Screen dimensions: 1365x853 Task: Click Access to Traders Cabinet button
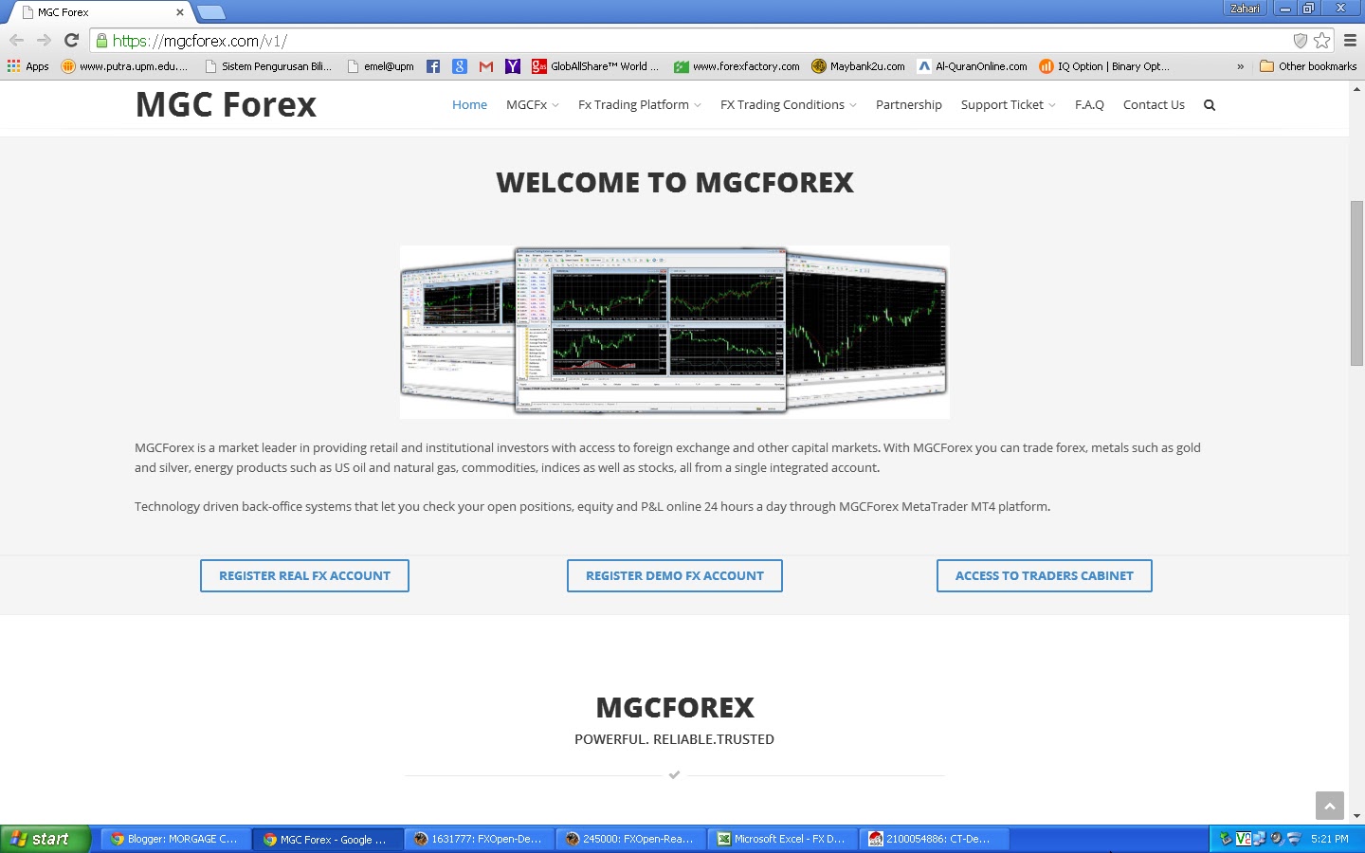click(x=1044, y=575)
